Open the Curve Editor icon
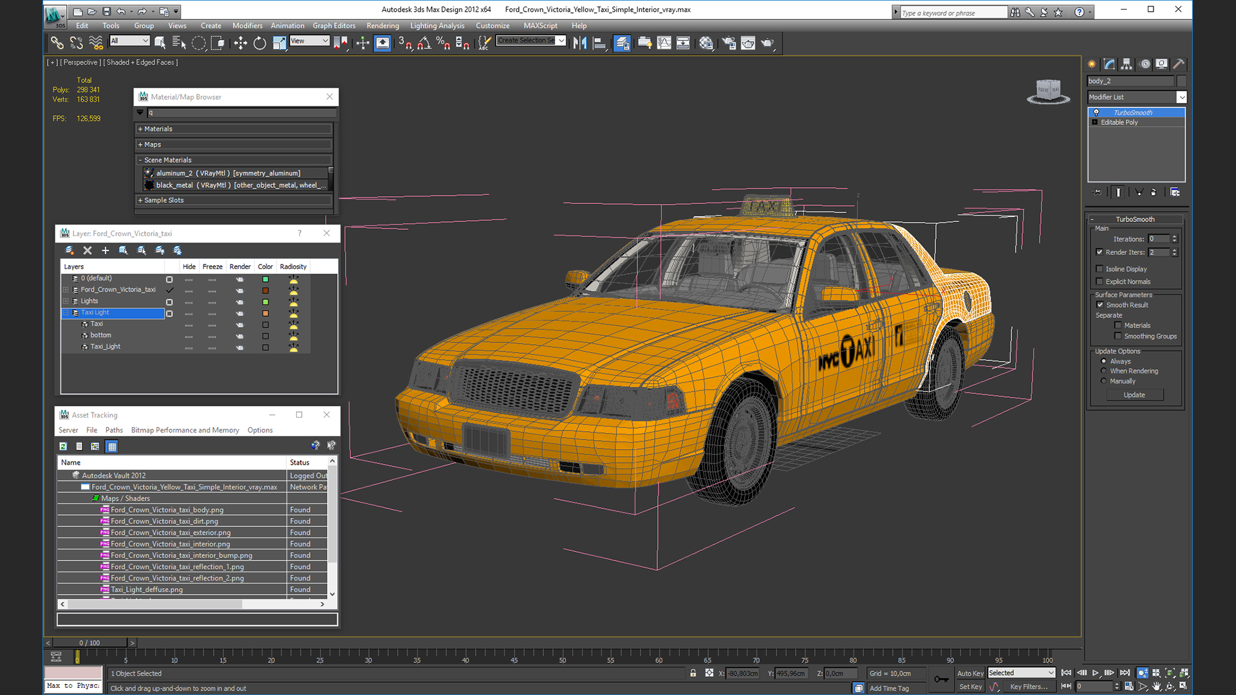The image size is (1236, 695). [x=664, y=43]
